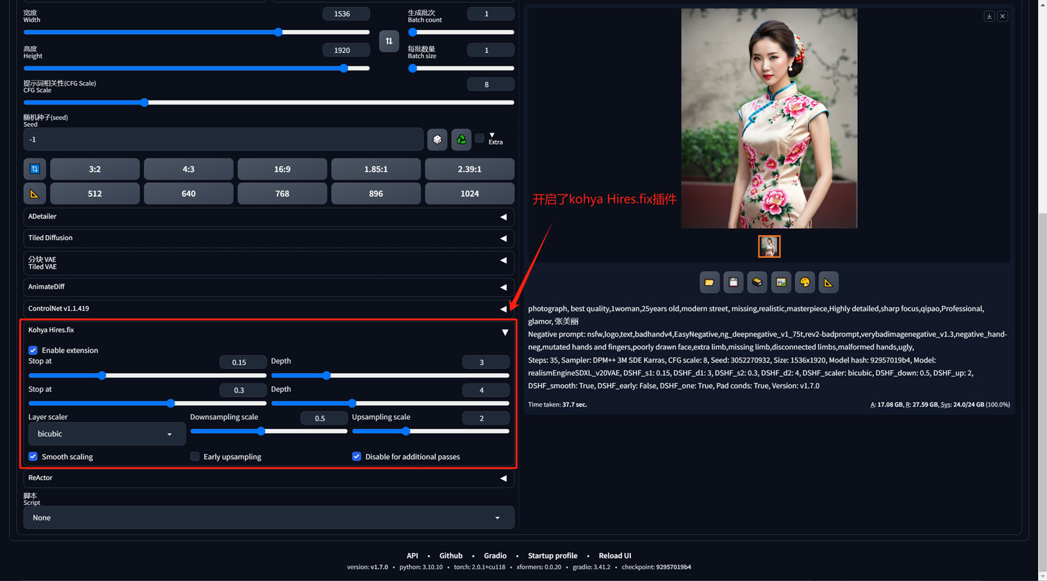Select the 16:9 aspect ratio preset
The image size is (1047, 581).
coord(282,169)
